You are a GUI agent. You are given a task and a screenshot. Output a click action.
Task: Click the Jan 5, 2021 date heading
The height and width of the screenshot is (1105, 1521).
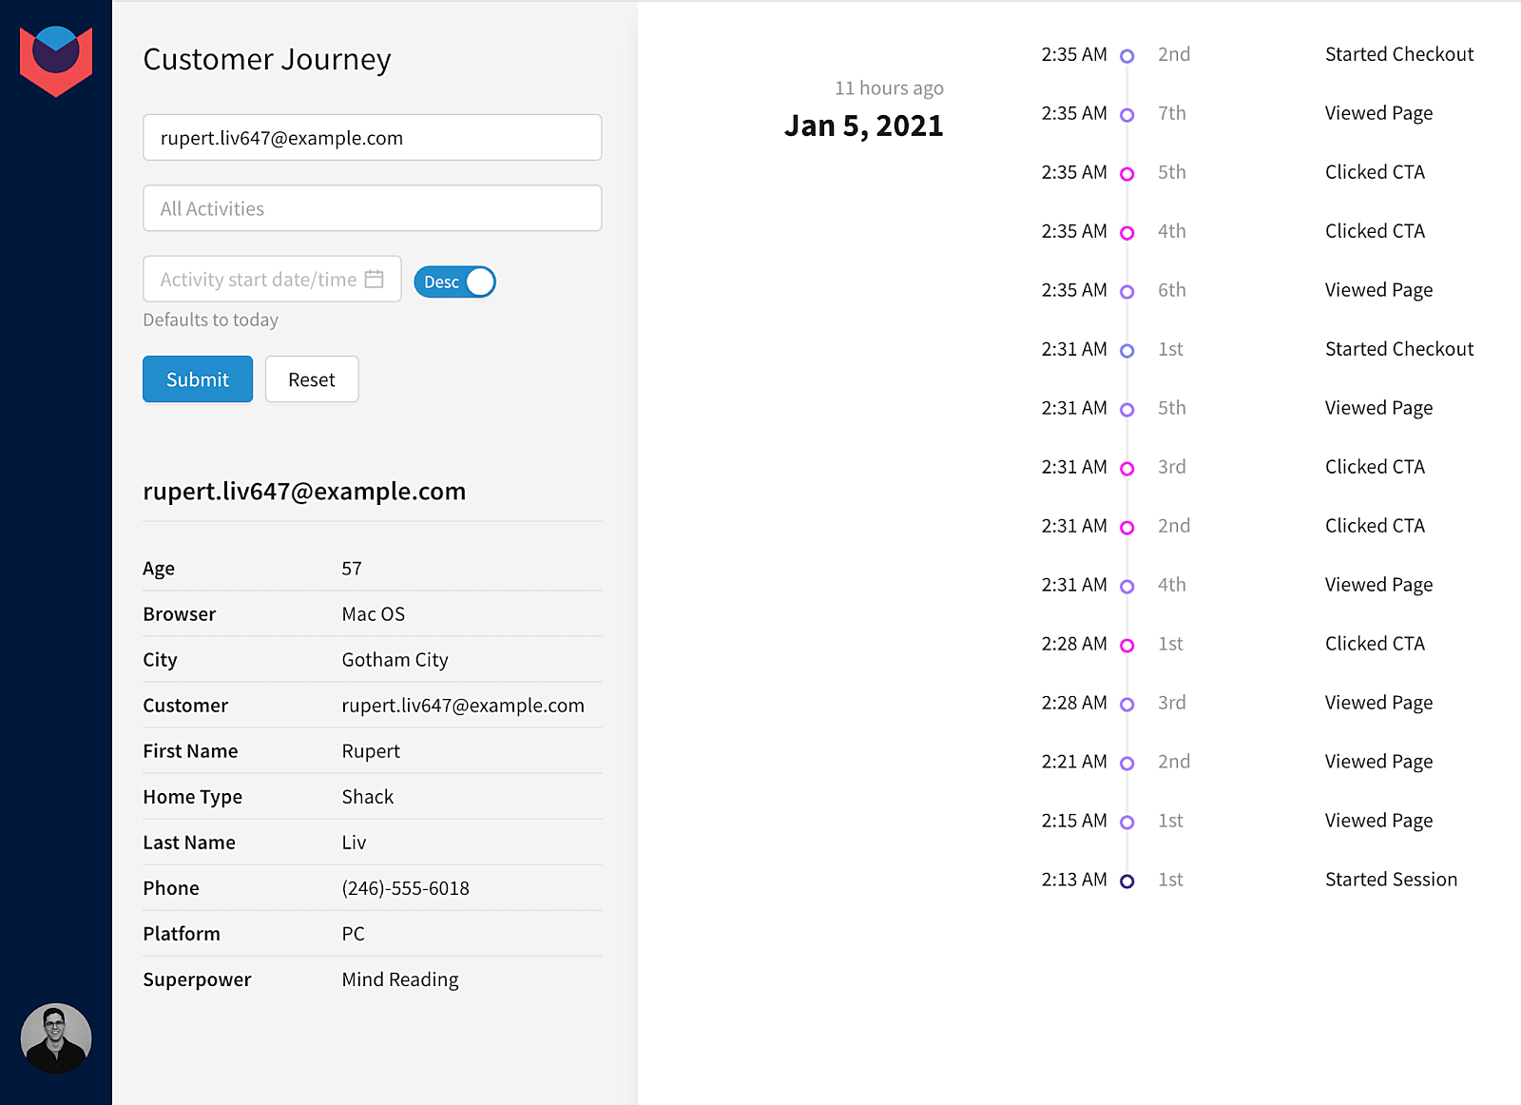click(x=863, y=126)
